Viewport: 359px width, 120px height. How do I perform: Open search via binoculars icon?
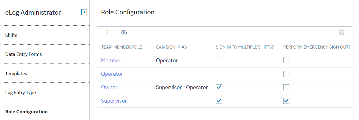click(x=124, y=32)
